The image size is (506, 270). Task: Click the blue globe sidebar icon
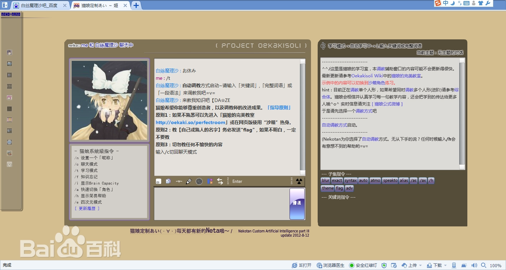[9, 142]
